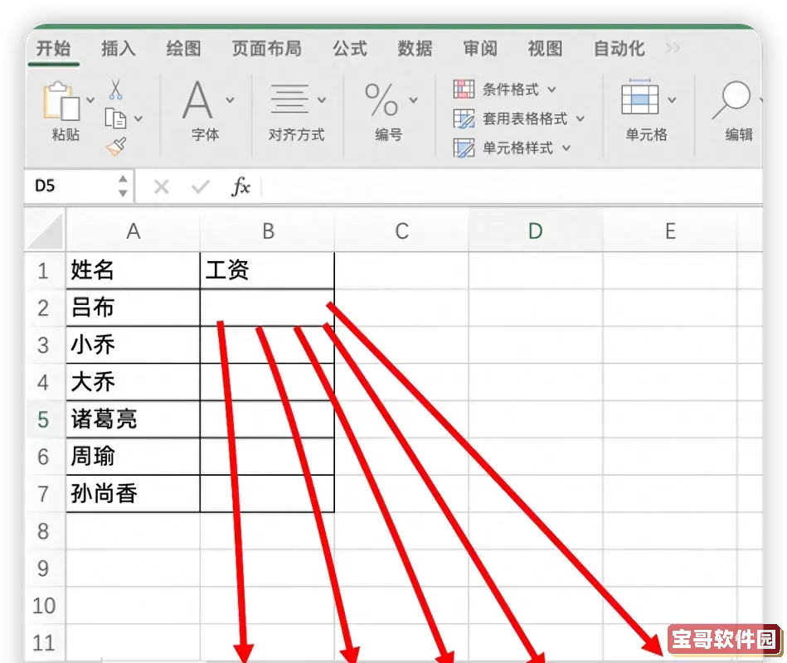The height and width of the screenshot is (663, 787).
Task: Select column E header
Action: [670, 231]
